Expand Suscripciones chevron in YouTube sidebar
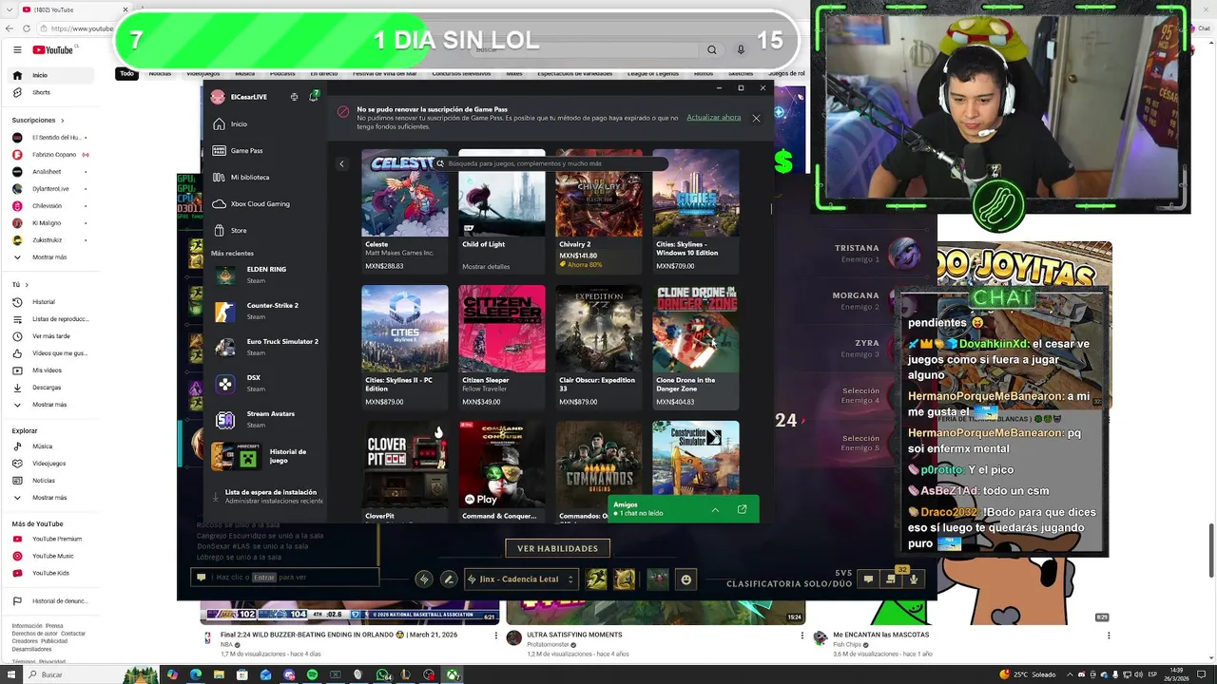Viewport: 1217px width, 684px height. pos(63,121)
